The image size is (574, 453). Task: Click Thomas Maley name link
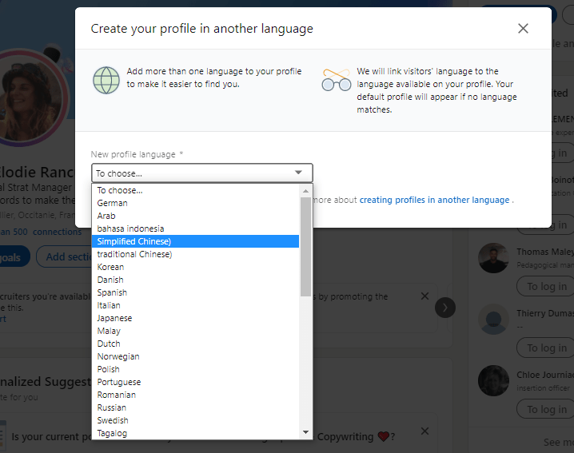pyautogui.click(x=544, y=252)
